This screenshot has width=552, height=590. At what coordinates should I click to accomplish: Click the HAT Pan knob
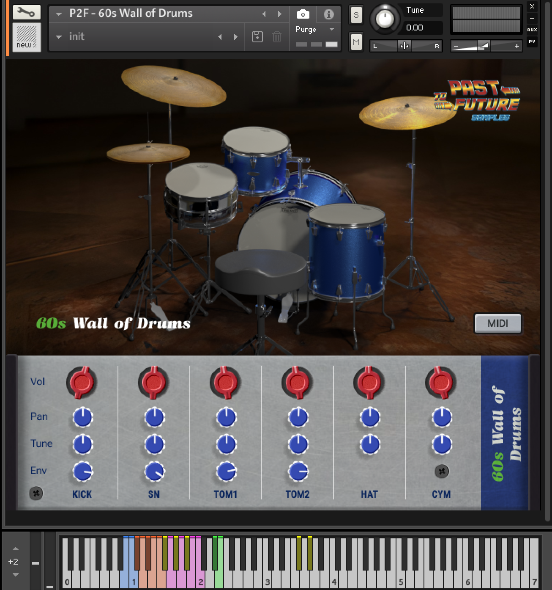click(x=370, y=417)
